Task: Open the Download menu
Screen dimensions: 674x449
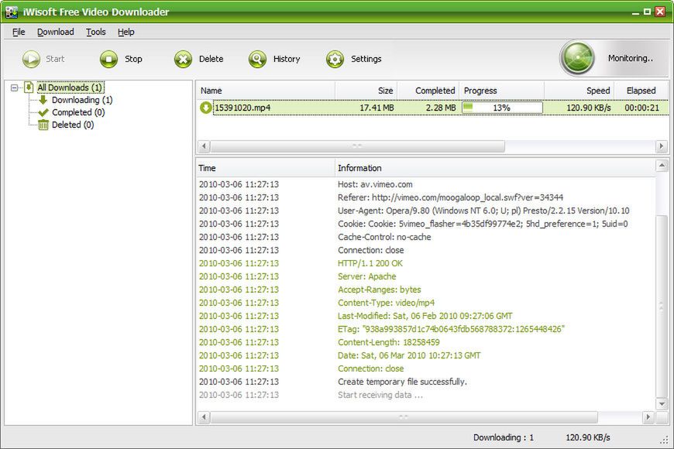Action: pyautogui.click(x=56, y=32)
